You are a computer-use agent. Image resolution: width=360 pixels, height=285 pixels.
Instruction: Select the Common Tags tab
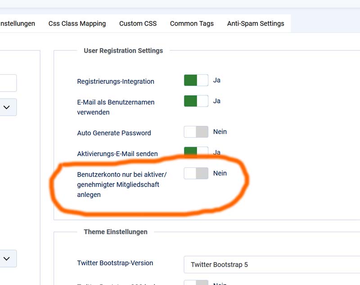click(x=192, y=23)
